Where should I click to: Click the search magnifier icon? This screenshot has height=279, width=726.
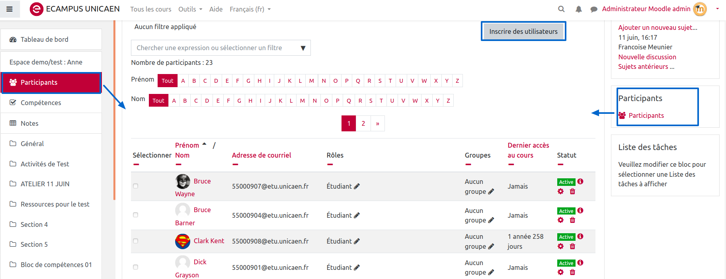point(561,9)
